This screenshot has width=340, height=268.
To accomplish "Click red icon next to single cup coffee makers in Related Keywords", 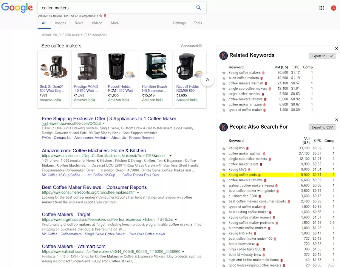I will click(270, 89).
